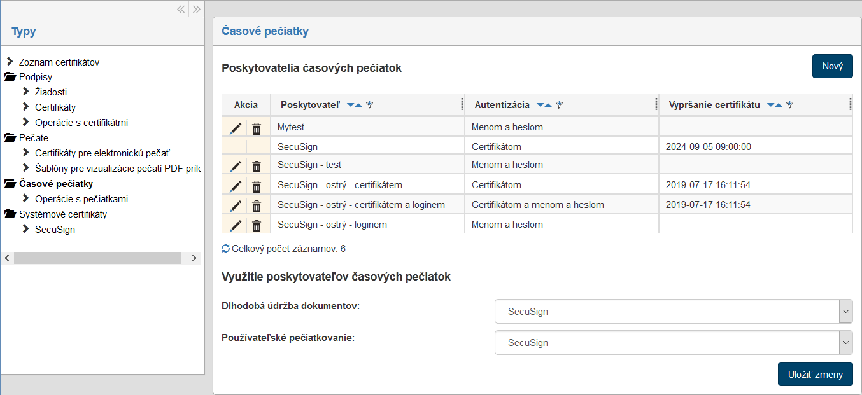Image resolution: width=862 pixels, height=395 pixels.
Task: Collapse side panel with double left chevron
Action: coord(181,9)
